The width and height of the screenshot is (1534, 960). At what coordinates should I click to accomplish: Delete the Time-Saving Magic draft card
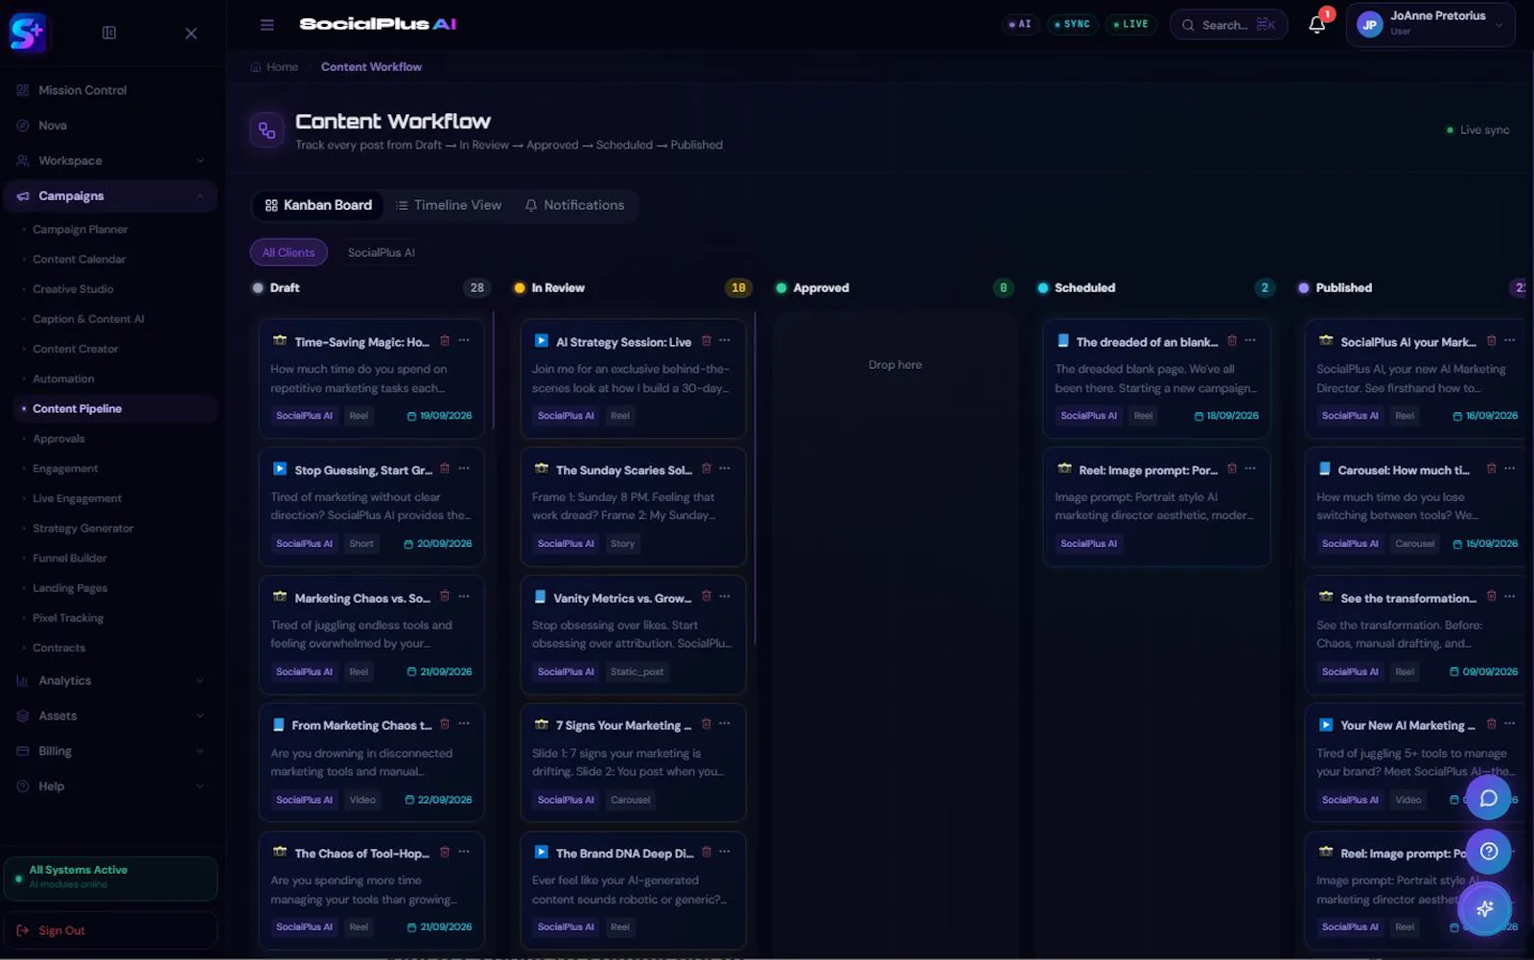(445, 341)
